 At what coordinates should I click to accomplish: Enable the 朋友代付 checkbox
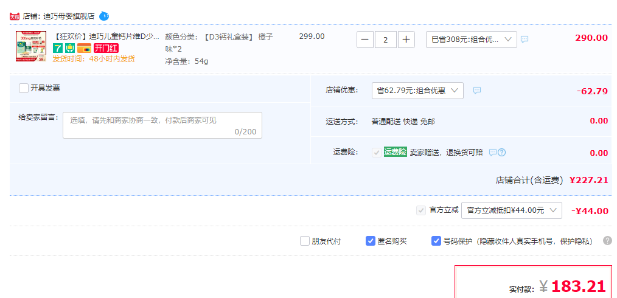point(305,241)
